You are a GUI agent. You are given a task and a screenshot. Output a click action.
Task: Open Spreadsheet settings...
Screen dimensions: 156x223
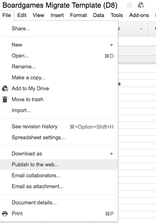point(59,138)
